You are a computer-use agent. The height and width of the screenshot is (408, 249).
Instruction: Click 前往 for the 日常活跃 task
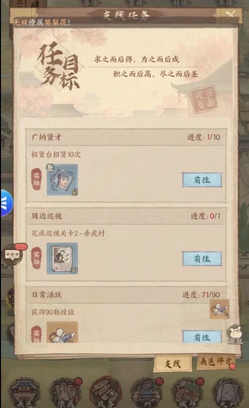(x=202, y=337)
